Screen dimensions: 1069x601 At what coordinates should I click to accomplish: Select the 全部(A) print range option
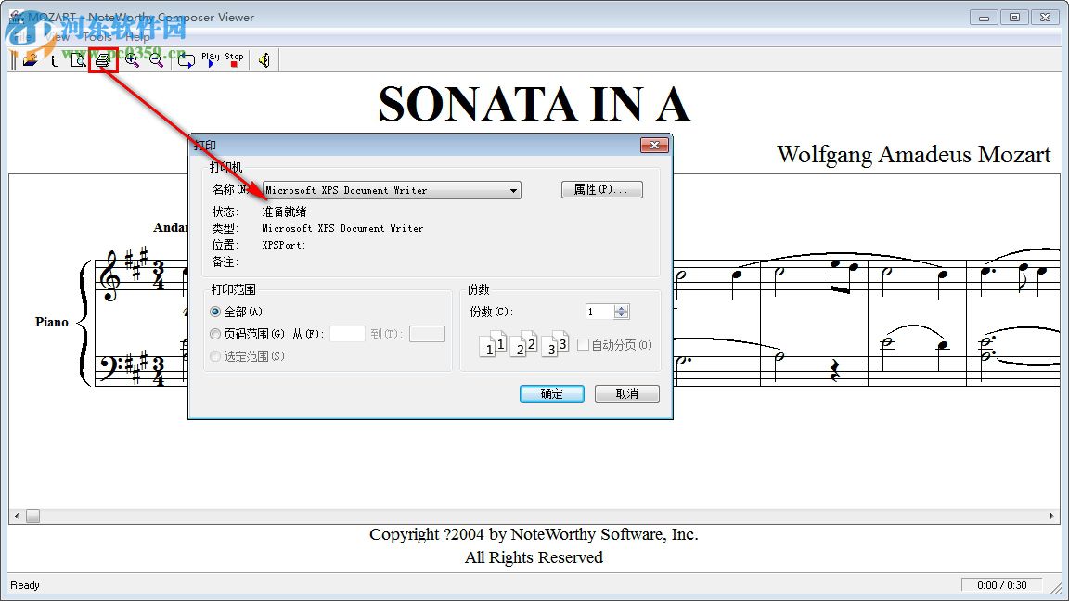pos(214,311)
